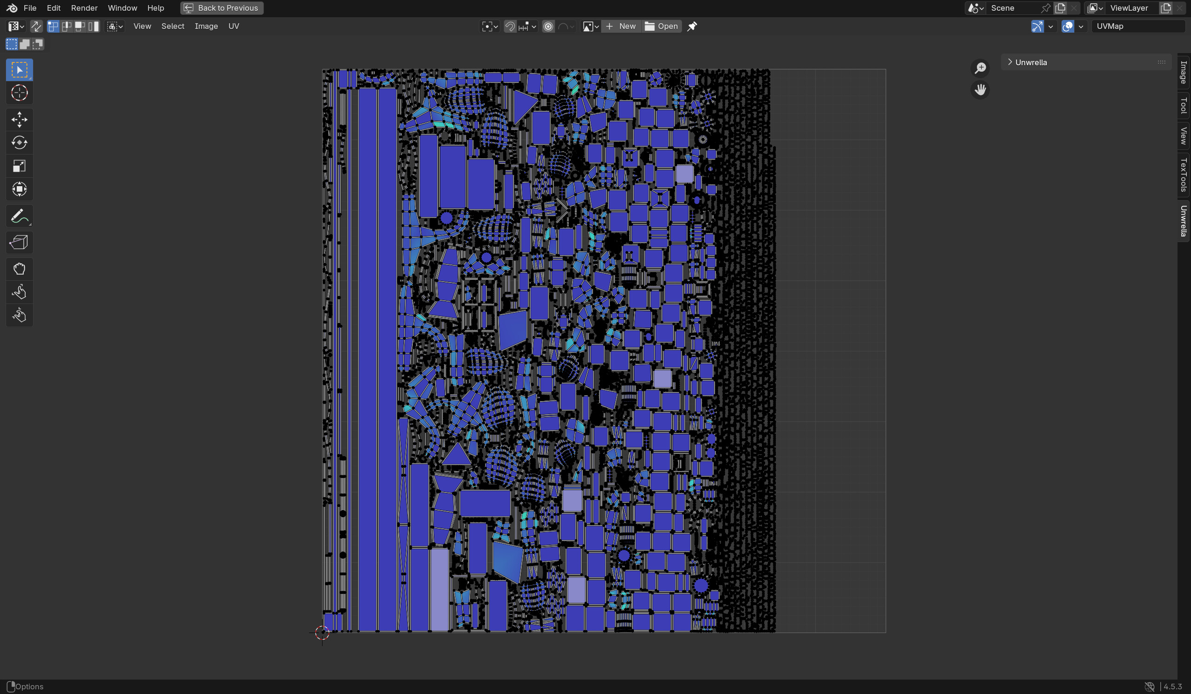Image resolution: width=1191 pixels, height=694 pixels.
Task: Pick the Scale tool
Action: pyautogui.click(x=20, y=166)
